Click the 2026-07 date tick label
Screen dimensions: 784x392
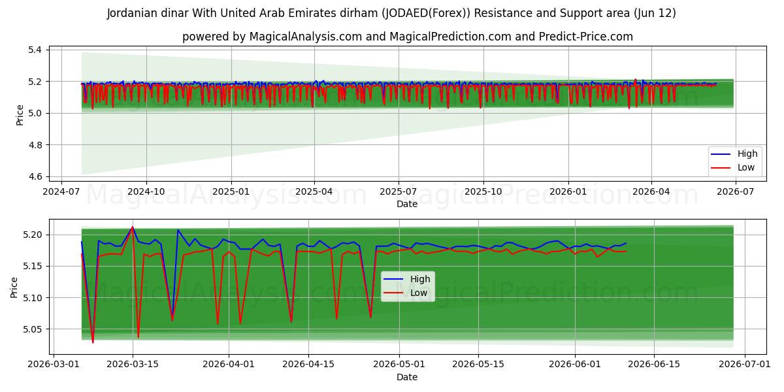point(736,192)
